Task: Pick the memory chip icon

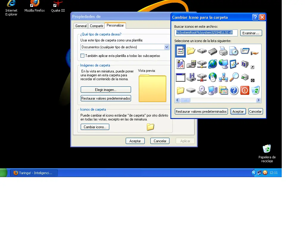Action: pyautogui.click(x=213, y=51)
